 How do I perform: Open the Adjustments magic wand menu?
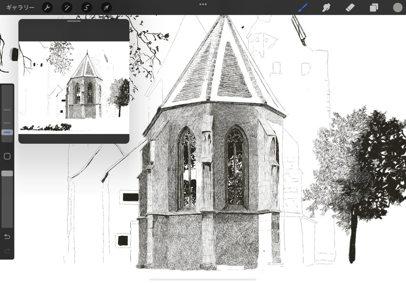click(67, 7)
